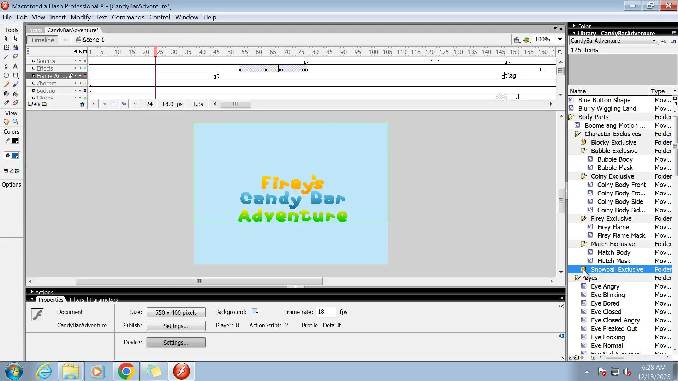Click the Frame rate input field
Screen dimensions: 678x381
(x=325, y=312)
